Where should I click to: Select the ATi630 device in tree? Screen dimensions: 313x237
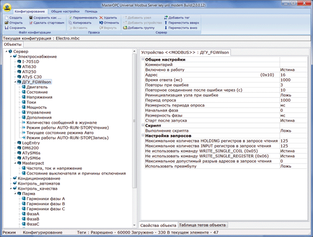pos(29,66)
